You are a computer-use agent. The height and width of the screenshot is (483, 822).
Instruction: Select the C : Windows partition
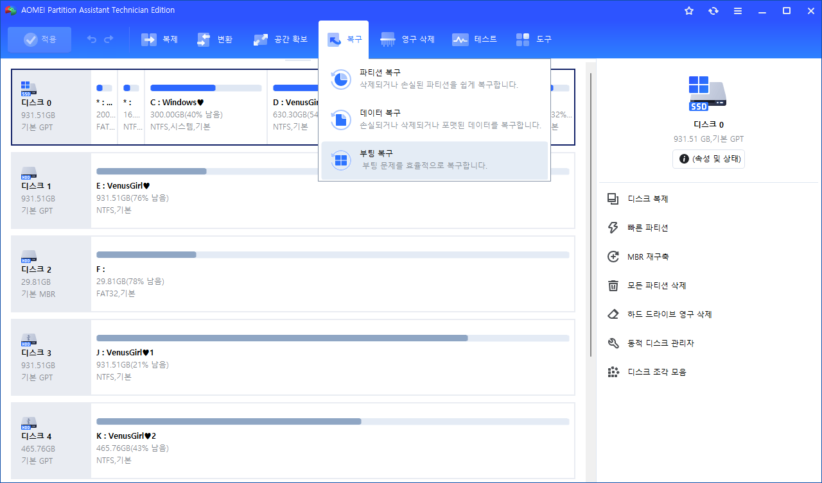click(205, 107)
